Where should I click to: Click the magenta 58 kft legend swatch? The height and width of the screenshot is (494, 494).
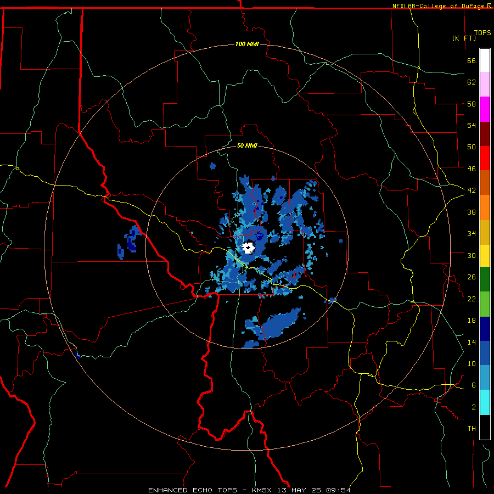(485, 109)
